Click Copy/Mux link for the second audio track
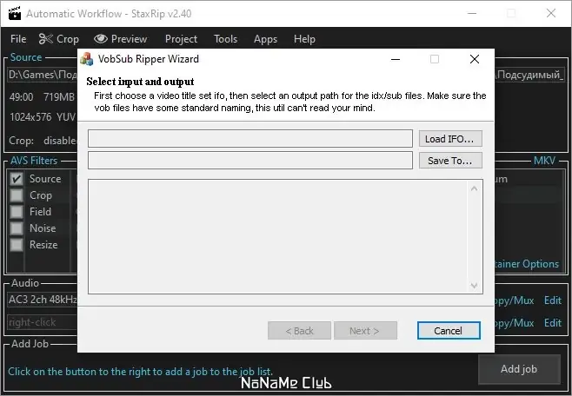The width and height of the screenshot is (572, 396). pyautogui.click(x=515, y=323)
